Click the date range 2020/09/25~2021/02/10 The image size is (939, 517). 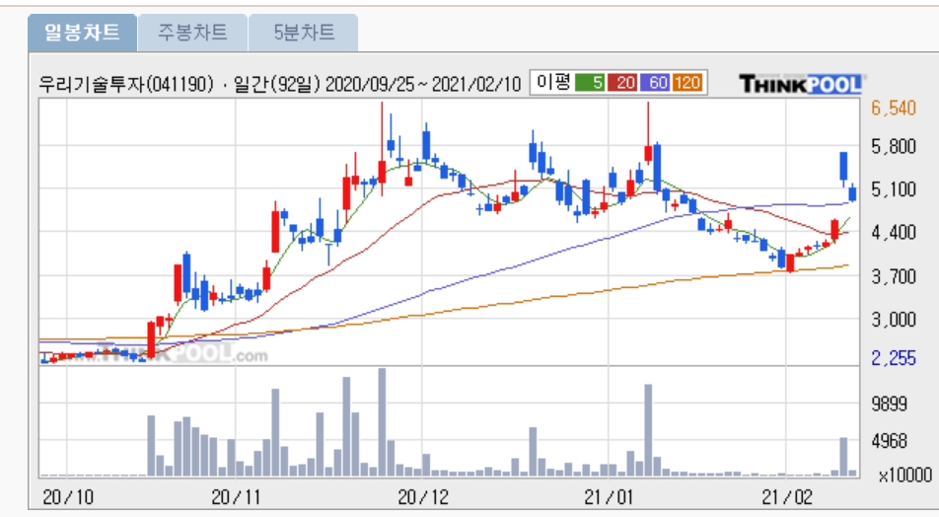(423, 85)
